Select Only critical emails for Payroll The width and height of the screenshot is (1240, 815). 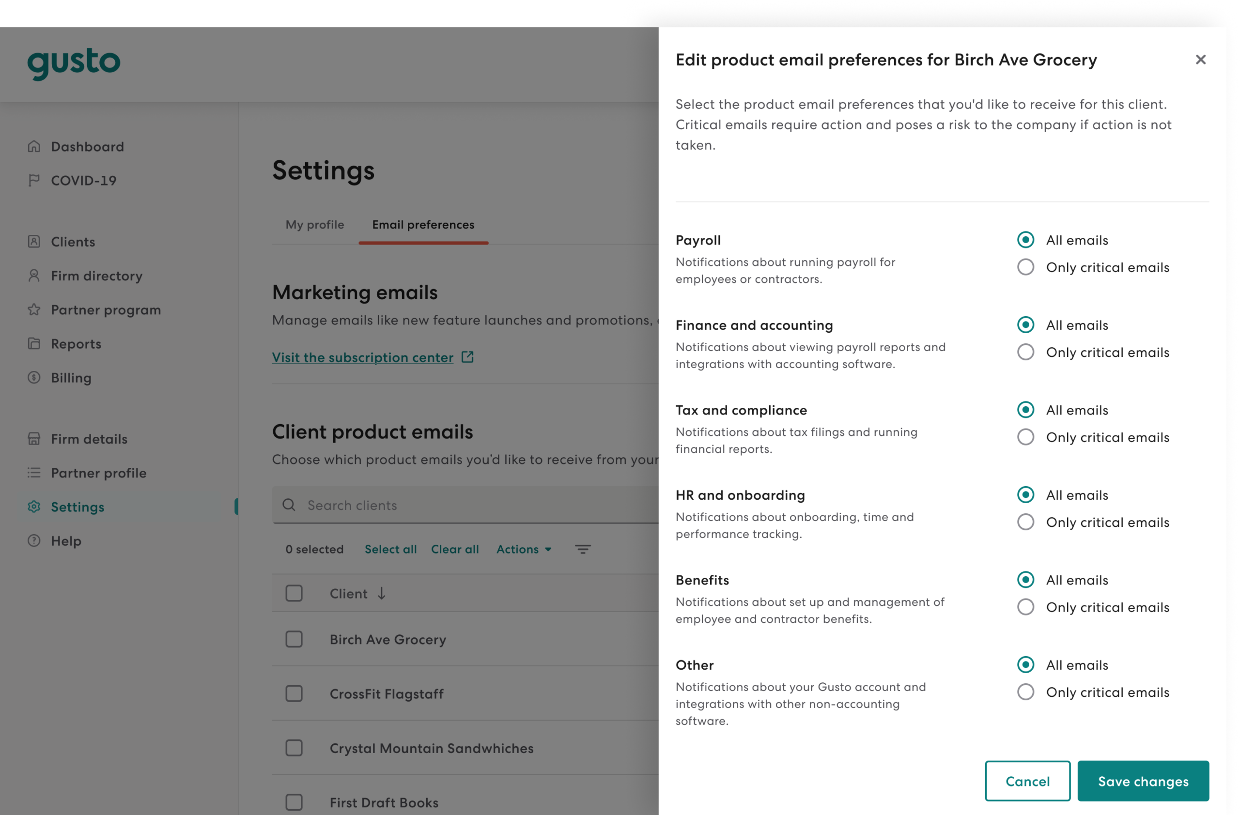coord(1025,267)
